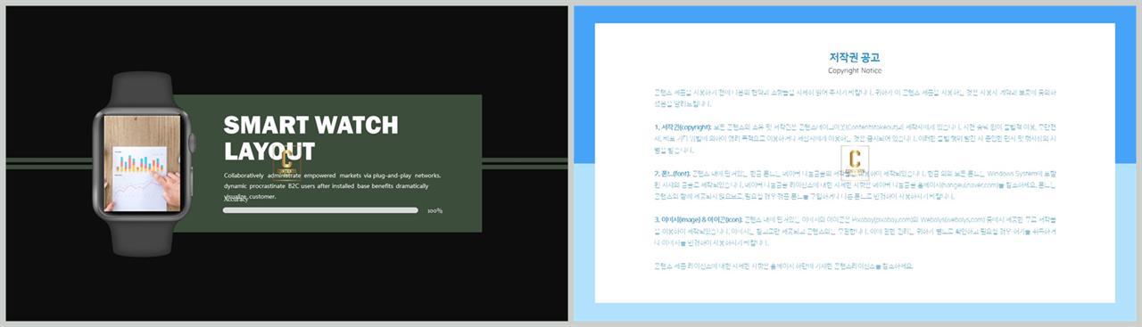Select the '3. 이미지(image) & 아이콘(icon)' paragraph

coord(855,231)
